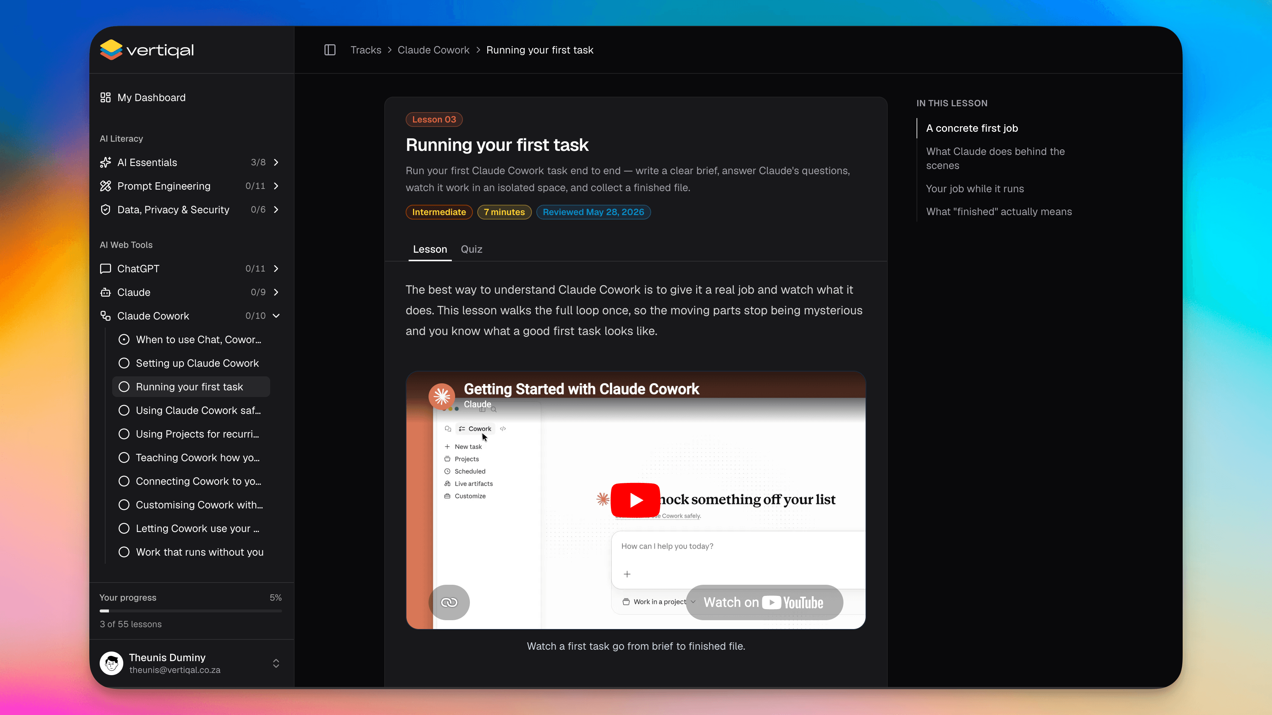Open Getting Started with Claude Cowork video title

581,389
